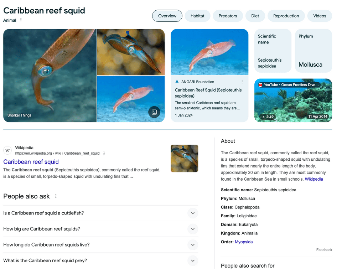Expand "How long do Caribbean reef squids live?"
Screen dimensions: 342x269
point(192,245)
